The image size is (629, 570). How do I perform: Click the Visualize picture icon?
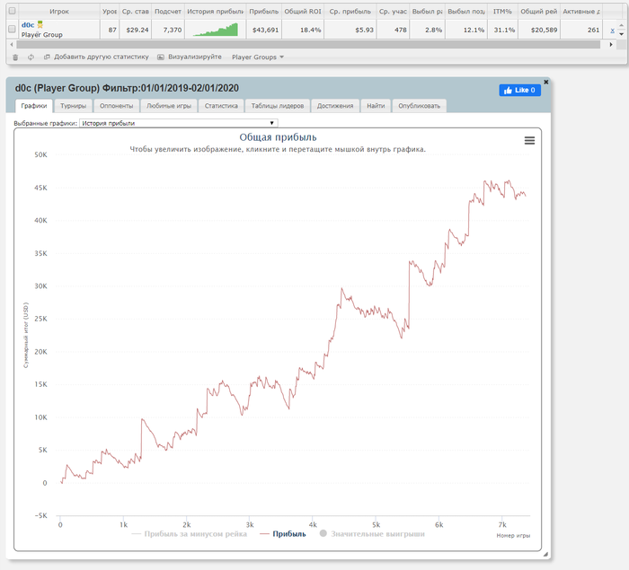161,57
